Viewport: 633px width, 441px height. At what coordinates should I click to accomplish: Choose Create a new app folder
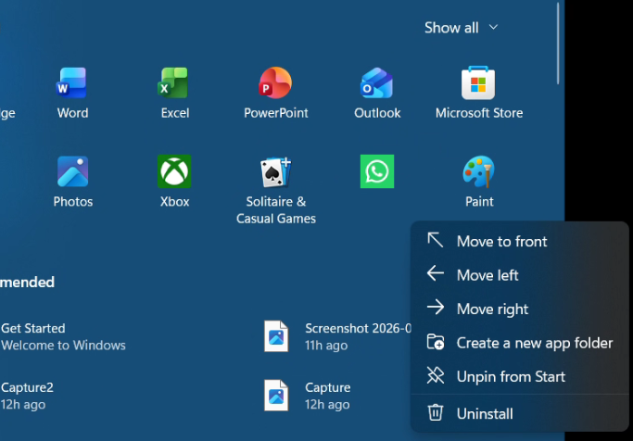pos(520,343)
